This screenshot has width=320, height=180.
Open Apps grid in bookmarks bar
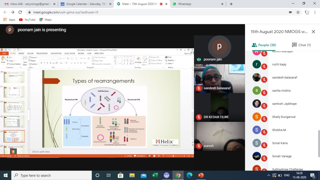9,20
